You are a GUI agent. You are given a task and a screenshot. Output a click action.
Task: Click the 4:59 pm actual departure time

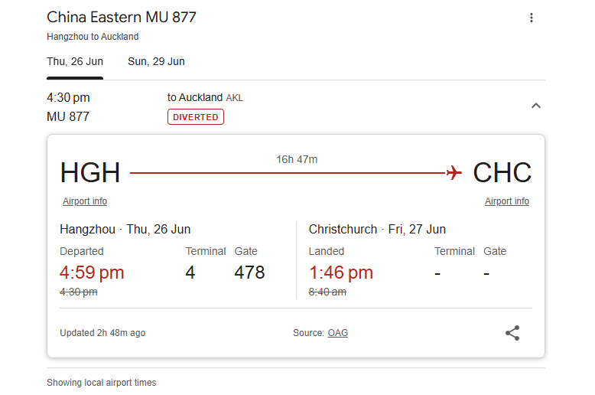pos(92,273)
